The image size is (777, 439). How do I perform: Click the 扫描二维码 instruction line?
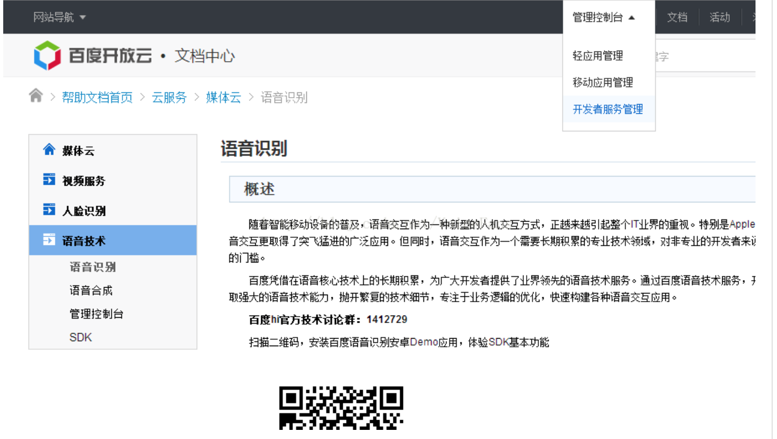pyautogui.click(x=399, y=342)
